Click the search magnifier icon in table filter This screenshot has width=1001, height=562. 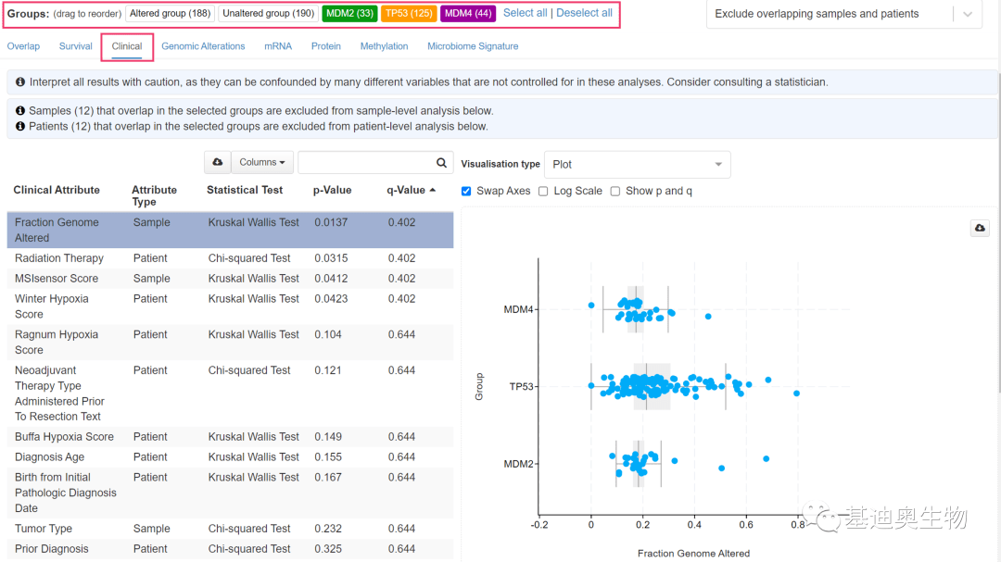pyautogui.click(x=442, y=162)
